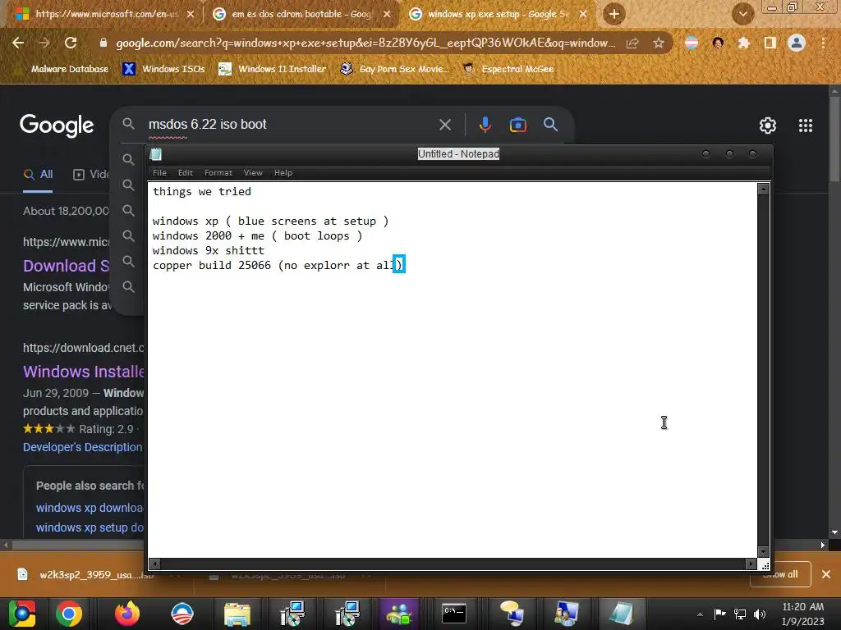Click the Chrome address bar URL

(x=365, y=43)
